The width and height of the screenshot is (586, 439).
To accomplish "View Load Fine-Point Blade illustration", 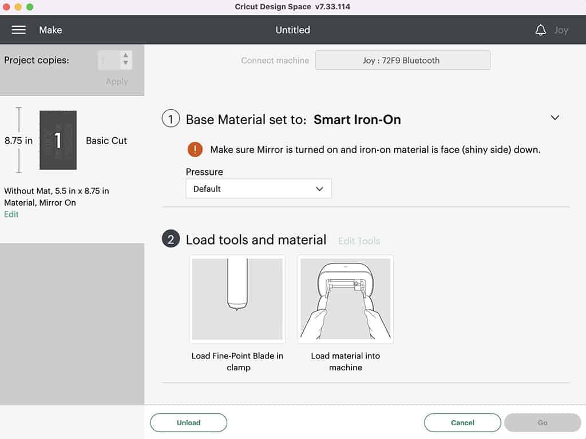I will (x=237, y=299).
